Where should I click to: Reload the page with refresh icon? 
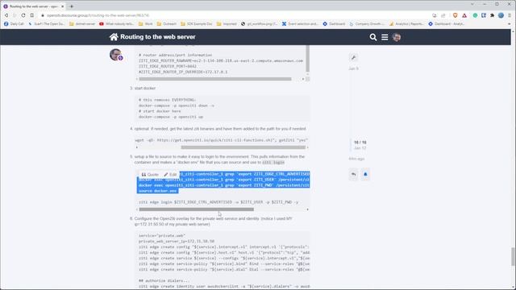pos(23,15)
